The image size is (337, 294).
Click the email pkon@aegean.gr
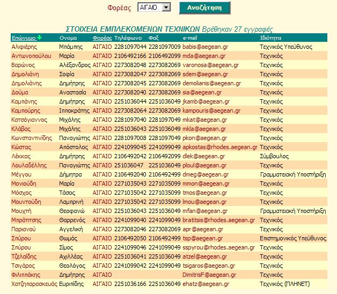tap(205, 138)
